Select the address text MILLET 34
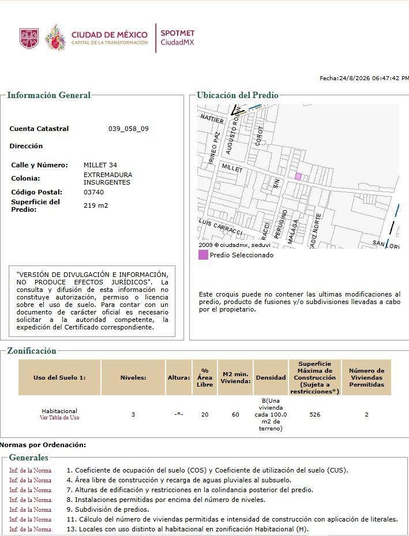 (100, 165)
